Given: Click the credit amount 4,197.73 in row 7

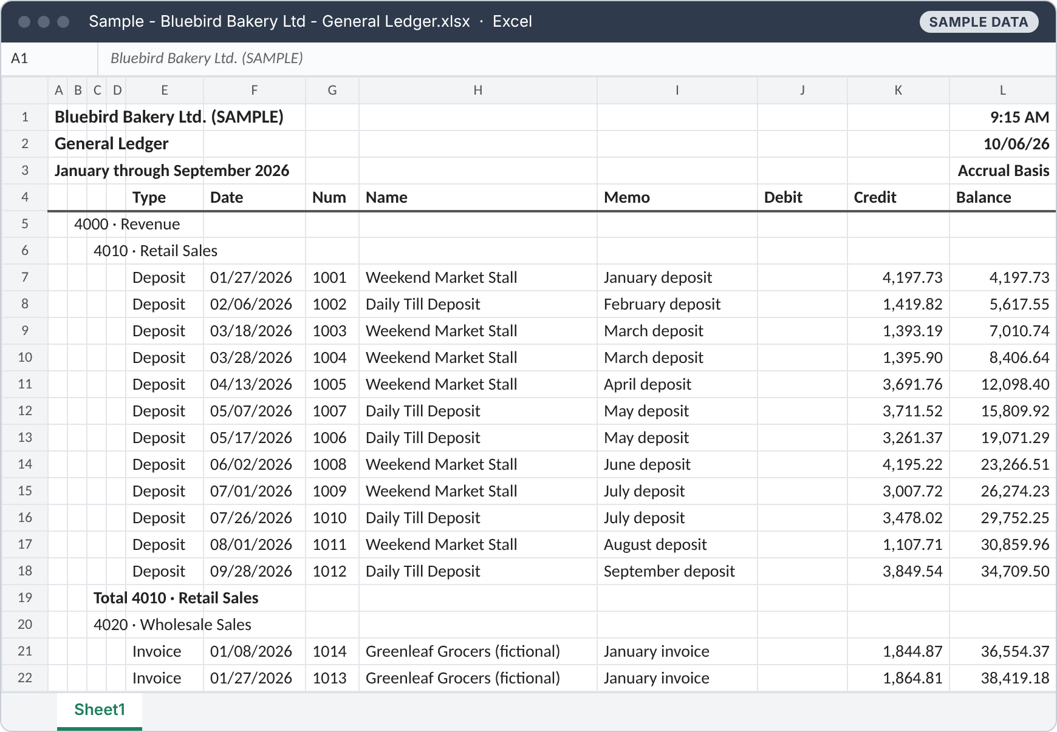Looking at the screenshot, I should point(898,277).
